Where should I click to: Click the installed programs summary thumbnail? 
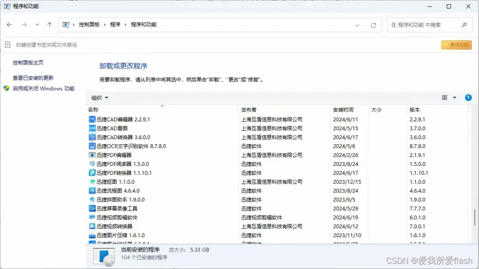(x=104, y=257)
